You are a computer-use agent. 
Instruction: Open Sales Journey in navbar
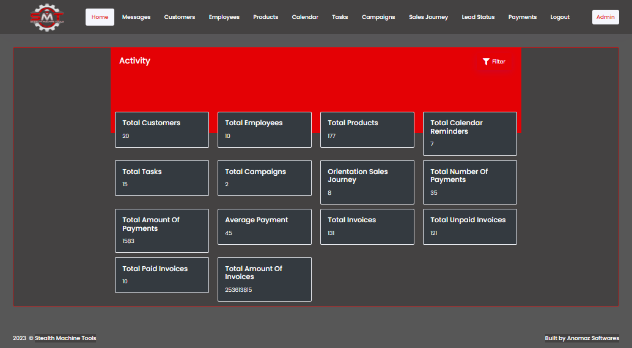pyautogui.click(x=428, y=17)
